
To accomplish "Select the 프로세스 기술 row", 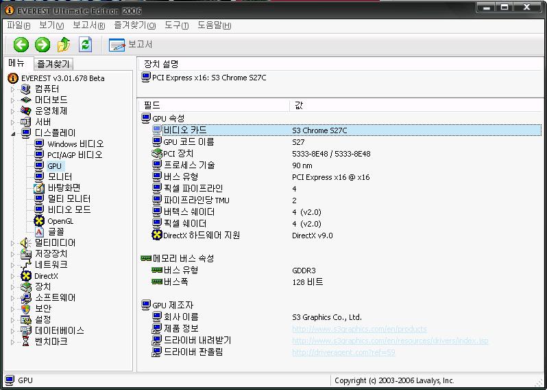I will (347, 165).
